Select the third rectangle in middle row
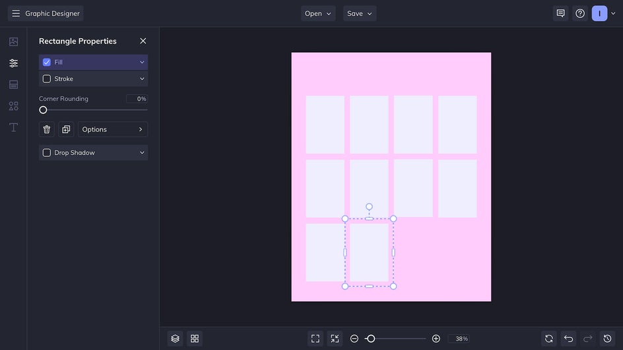623x350 pixels. [x=413, y=189]
